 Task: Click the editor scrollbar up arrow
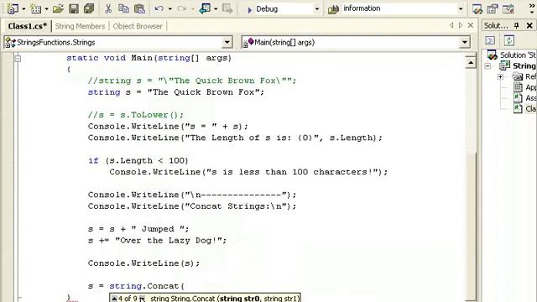471,63
